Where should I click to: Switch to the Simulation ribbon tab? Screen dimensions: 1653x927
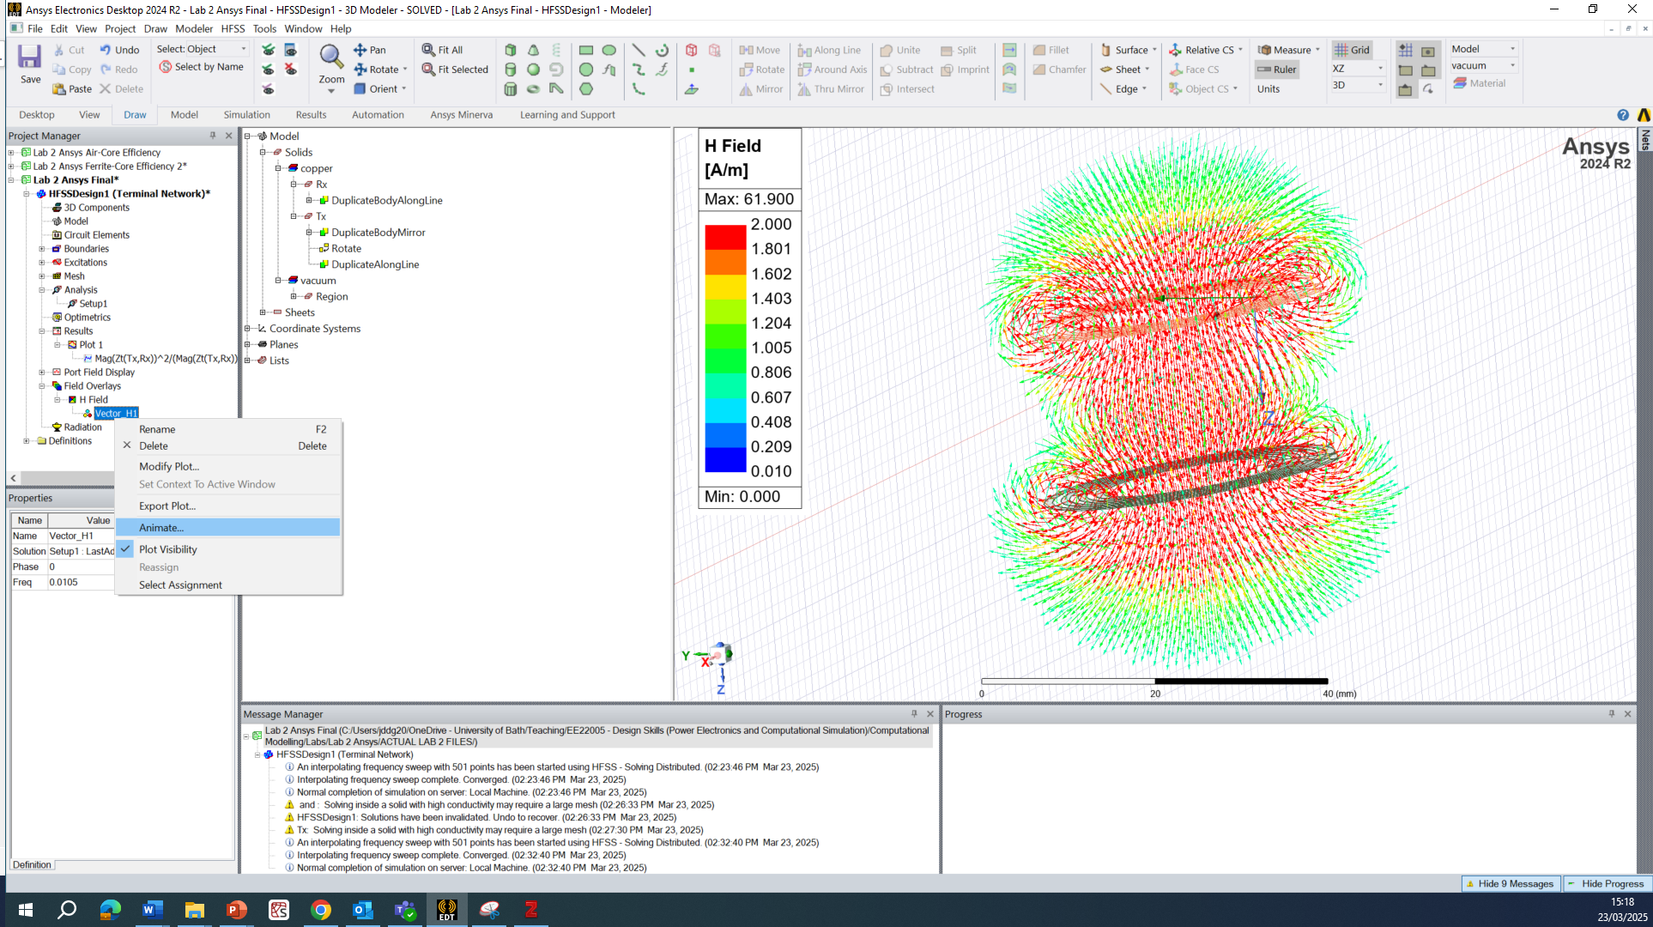pos(246,115)
